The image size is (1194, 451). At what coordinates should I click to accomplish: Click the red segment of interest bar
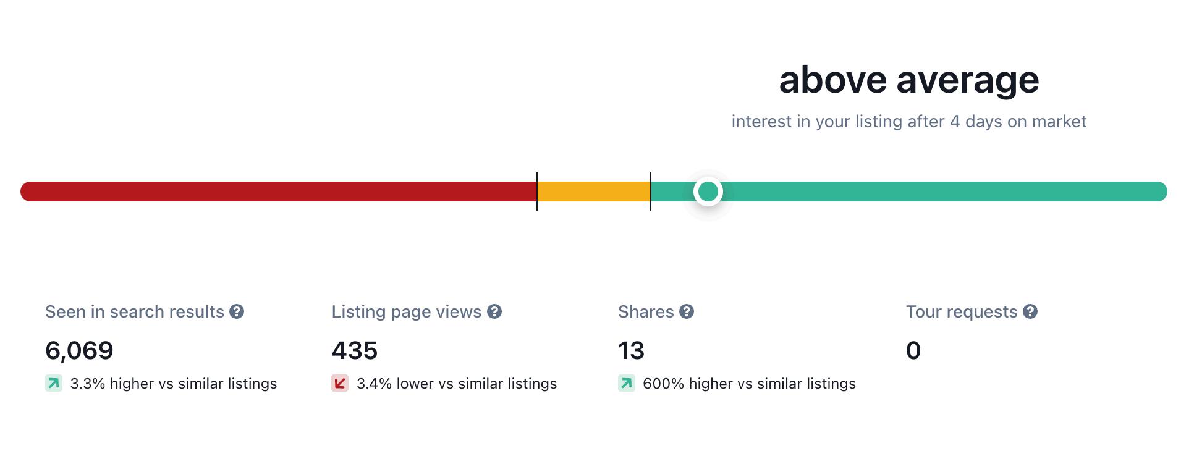click(x=279, y=192)
